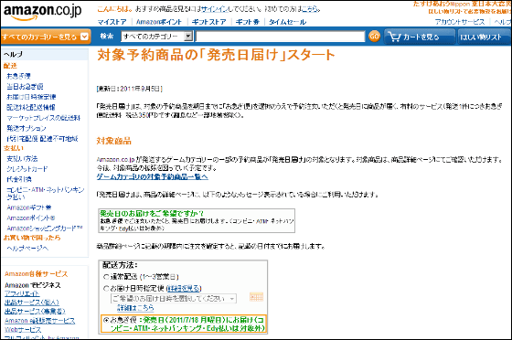Open Amazonポイント sidebar link under 支払い
The image size is (512, 340).
click(x=31, y=218)
